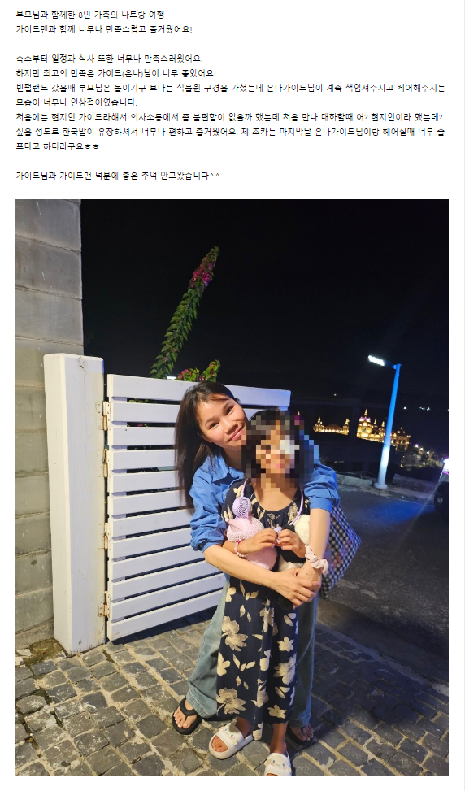The width and height of the screenshot is (465, 791).
Task: Click the title line about 8인 가족의 나트랑 여행
Action: (x=89, y=15)
